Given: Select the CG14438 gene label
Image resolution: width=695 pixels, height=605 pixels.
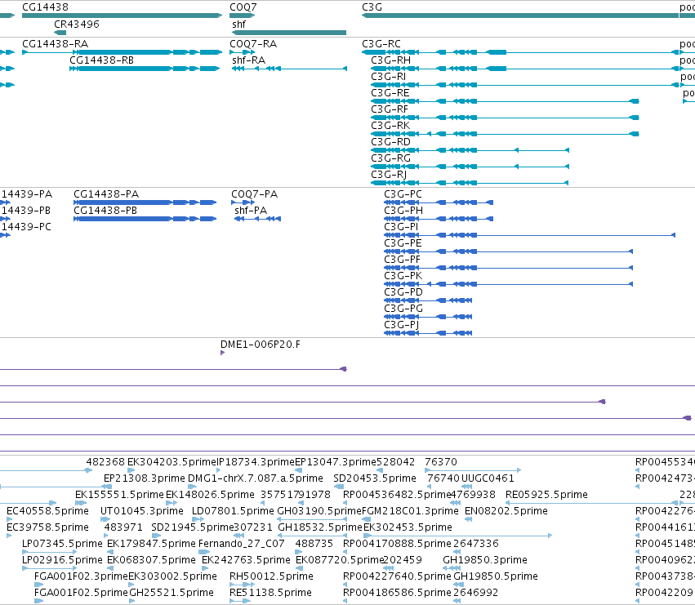Looking at the screenshot, I should pos(45,7).
